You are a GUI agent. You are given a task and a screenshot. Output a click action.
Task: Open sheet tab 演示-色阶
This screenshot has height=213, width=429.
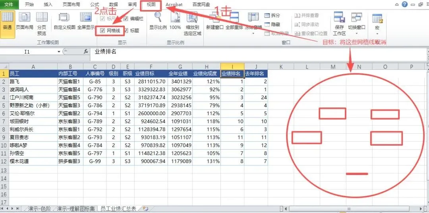40,209
